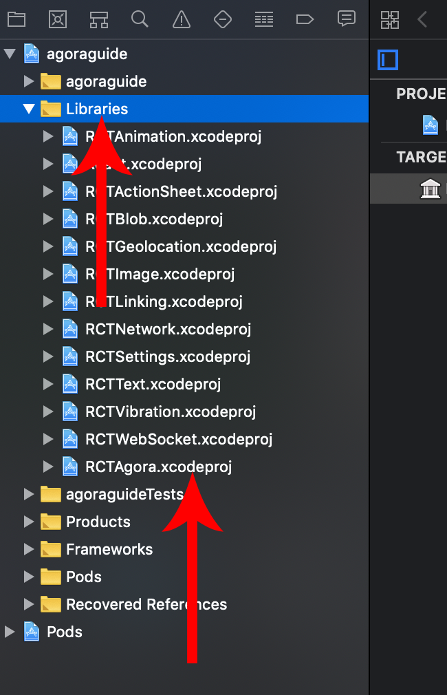The height and width of the screenshot is (695, 447).
Task: Open the Test navigator diamond icon
Action: (x=222, y=19)
